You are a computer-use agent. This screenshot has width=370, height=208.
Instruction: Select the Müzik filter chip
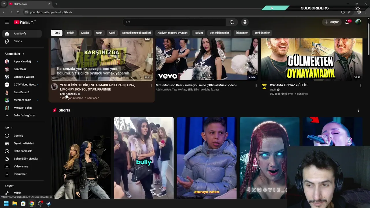coord(71,33)
